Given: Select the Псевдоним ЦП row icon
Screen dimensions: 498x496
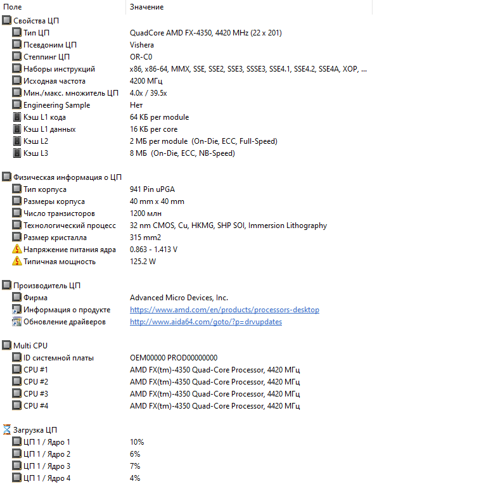Looking at the screenshot, I should [17, 44].
